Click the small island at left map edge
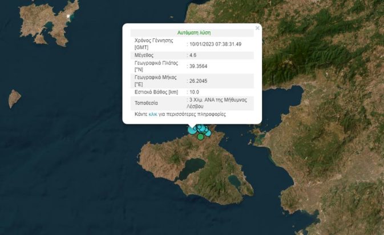The width and height of the screenshot is (384, 235). pos(14,99)
